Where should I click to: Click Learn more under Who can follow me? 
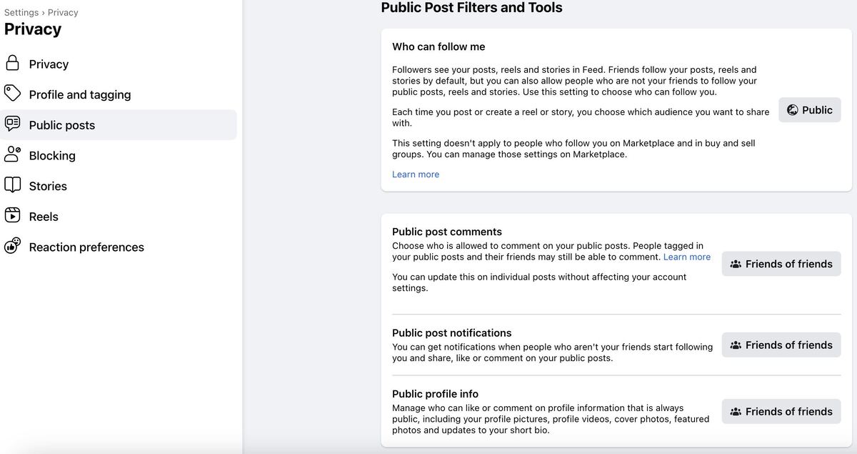click(416, 174)
